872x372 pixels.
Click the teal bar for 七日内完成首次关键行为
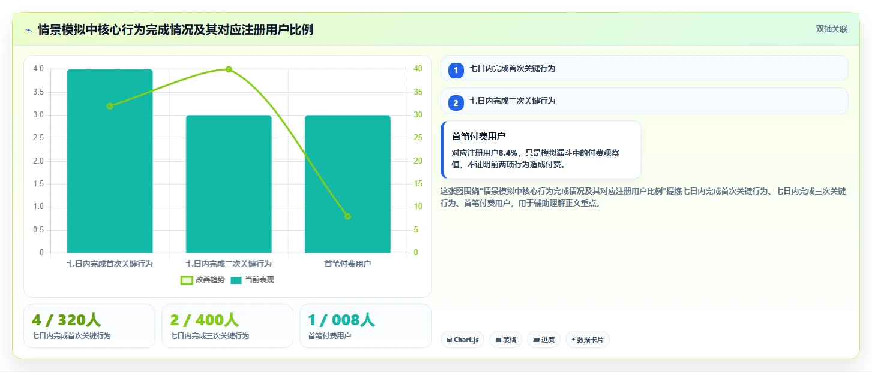(x=110, y=161)
